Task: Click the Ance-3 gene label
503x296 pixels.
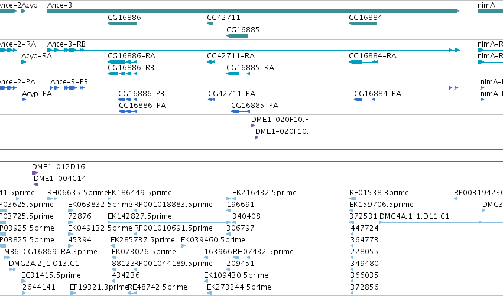Action: click(x=60, y=5)
